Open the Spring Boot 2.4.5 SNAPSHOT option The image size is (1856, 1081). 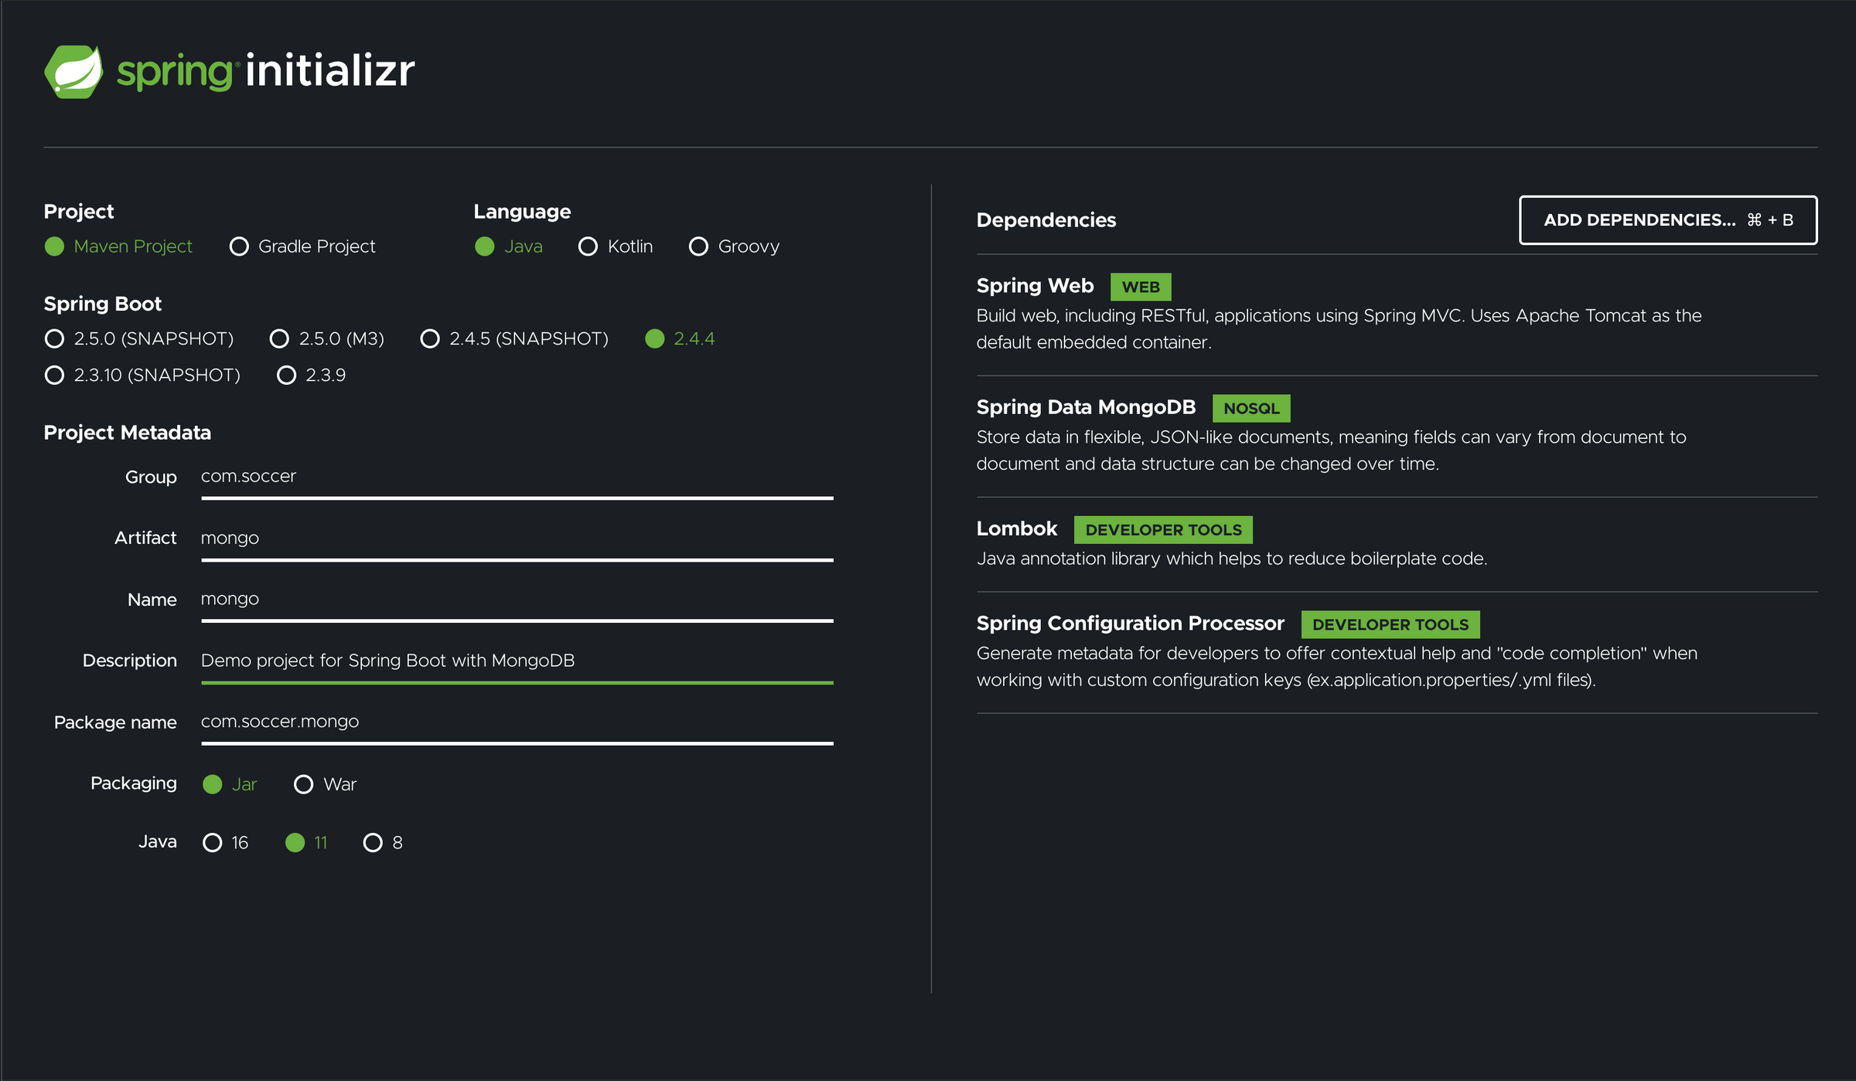(432, 340)
